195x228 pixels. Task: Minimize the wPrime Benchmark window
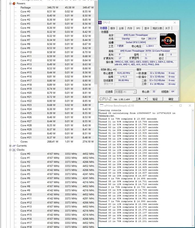click(x=171, y=105)
